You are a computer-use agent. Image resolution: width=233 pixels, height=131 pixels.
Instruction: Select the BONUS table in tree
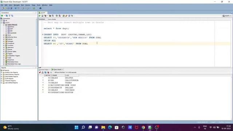point(12,27)
